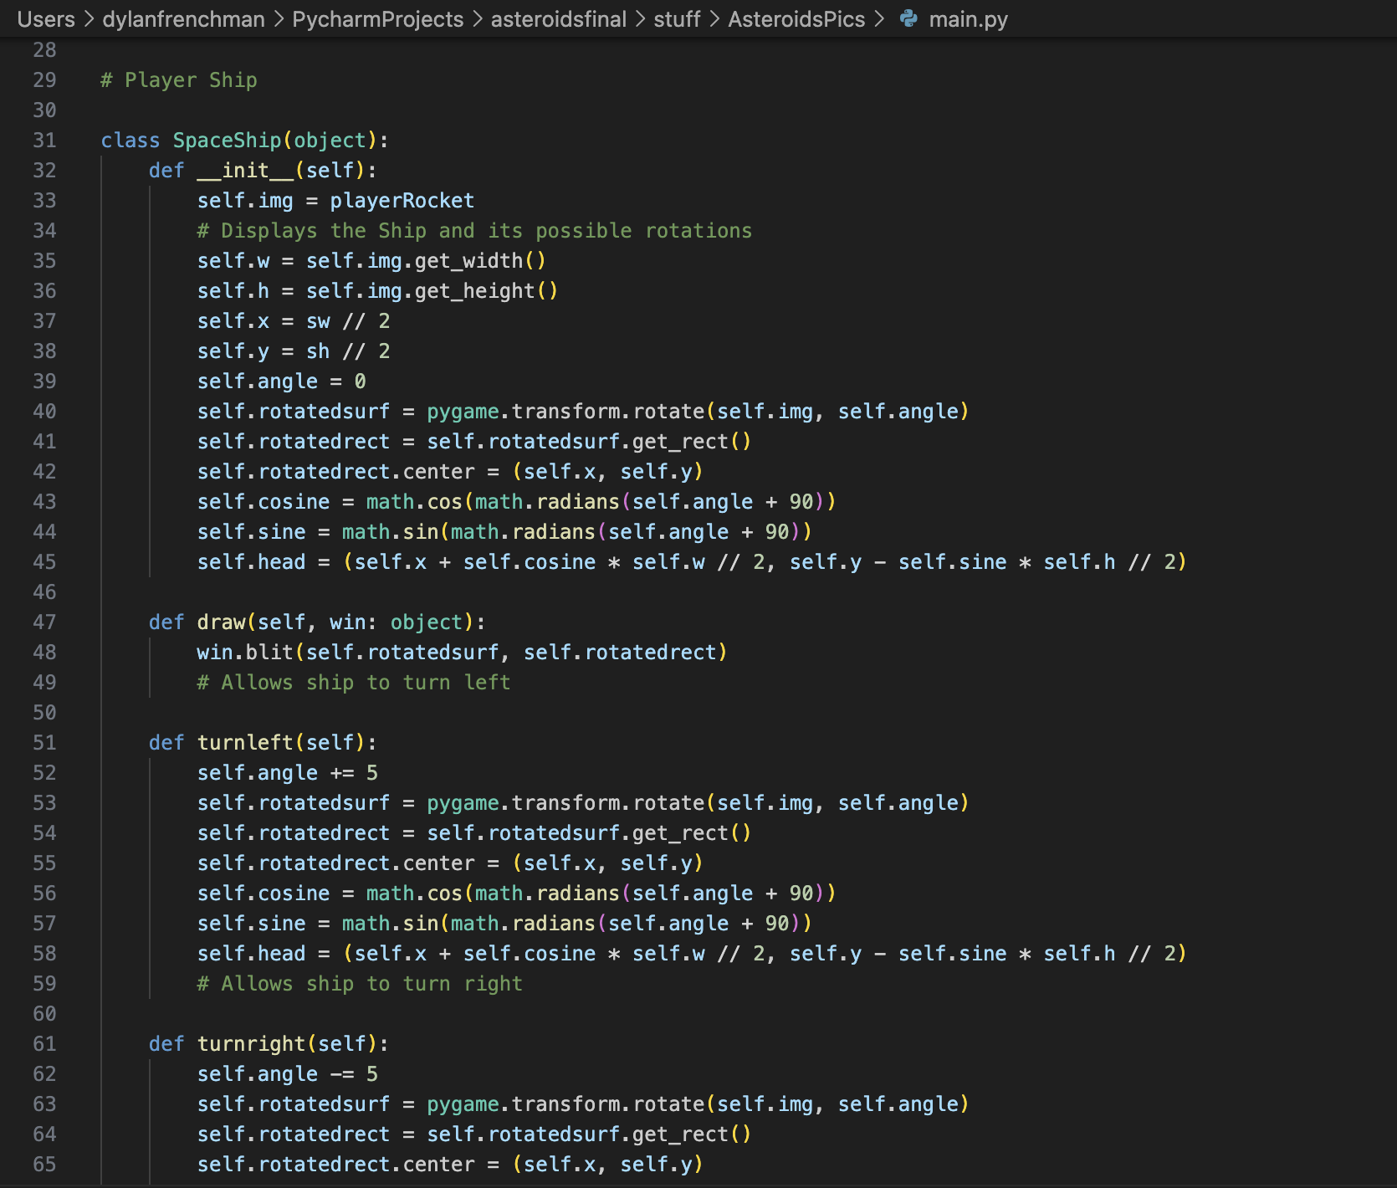Screen dimensions: 1397x1188
Task: Click 'get_width' on line 35
Action: pyautogui.click(x=468, y=261)
